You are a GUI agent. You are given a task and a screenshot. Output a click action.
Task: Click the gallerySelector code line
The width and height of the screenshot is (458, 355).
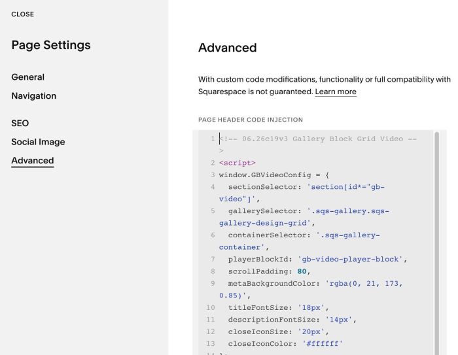(x=304, y=217)
